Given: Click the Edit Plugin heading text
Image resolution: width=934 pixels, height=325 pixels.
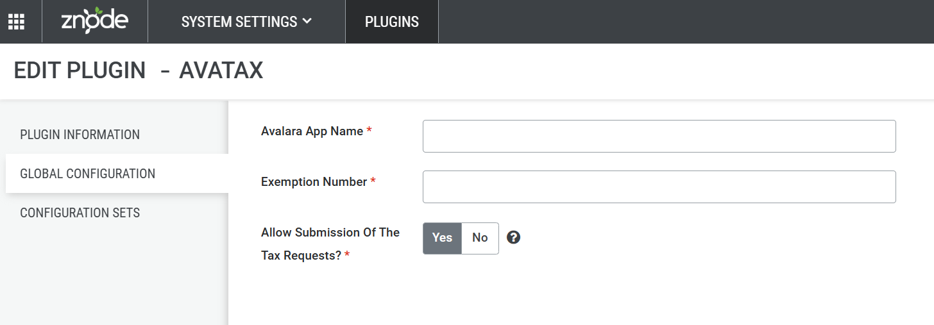Looking at the screenshot, I should click(80, 71).
